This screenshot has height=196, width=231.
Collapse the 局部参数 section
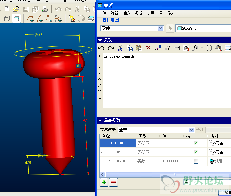(100, 121)
